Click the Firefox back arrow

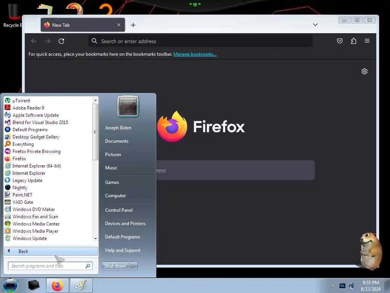point(34,41)
